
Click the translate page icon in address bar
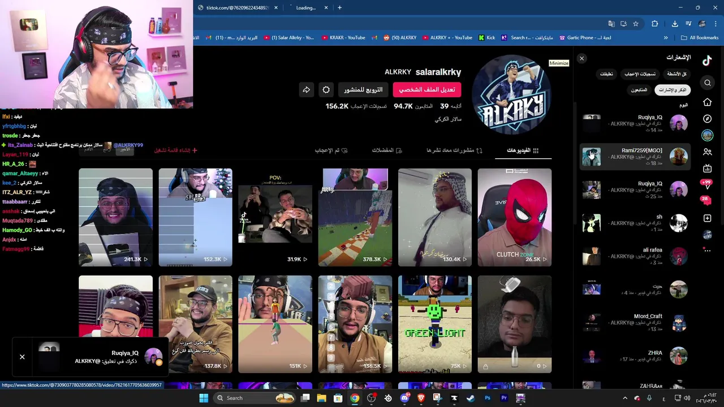(611, 24)
